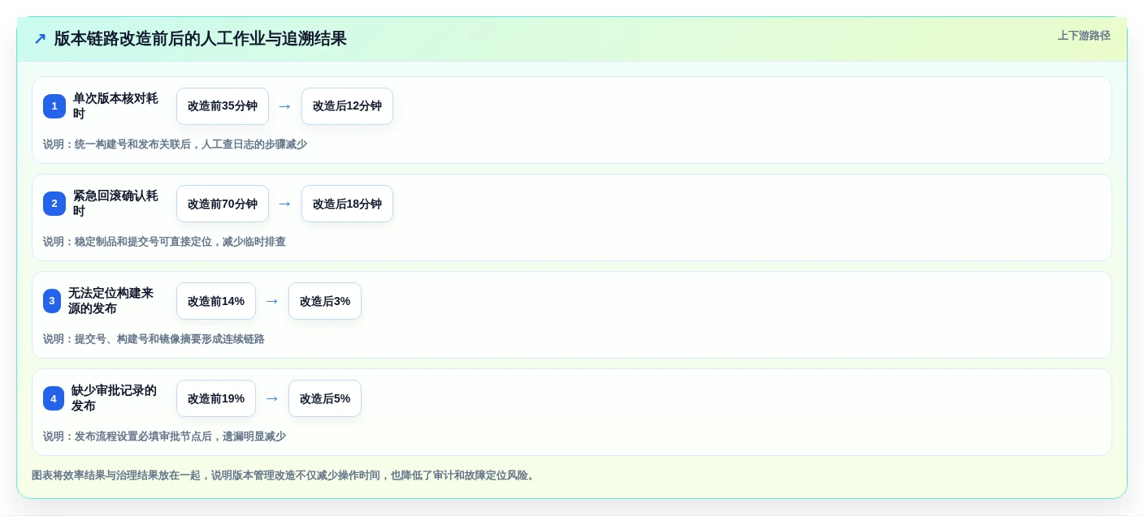
Task: Select the 改造前35分钟 chip
Action: 223,106
